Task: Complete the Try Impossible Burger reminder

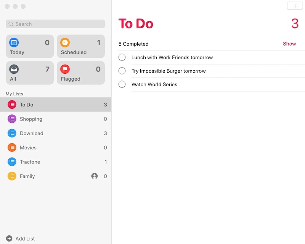Action: (122, 71)
